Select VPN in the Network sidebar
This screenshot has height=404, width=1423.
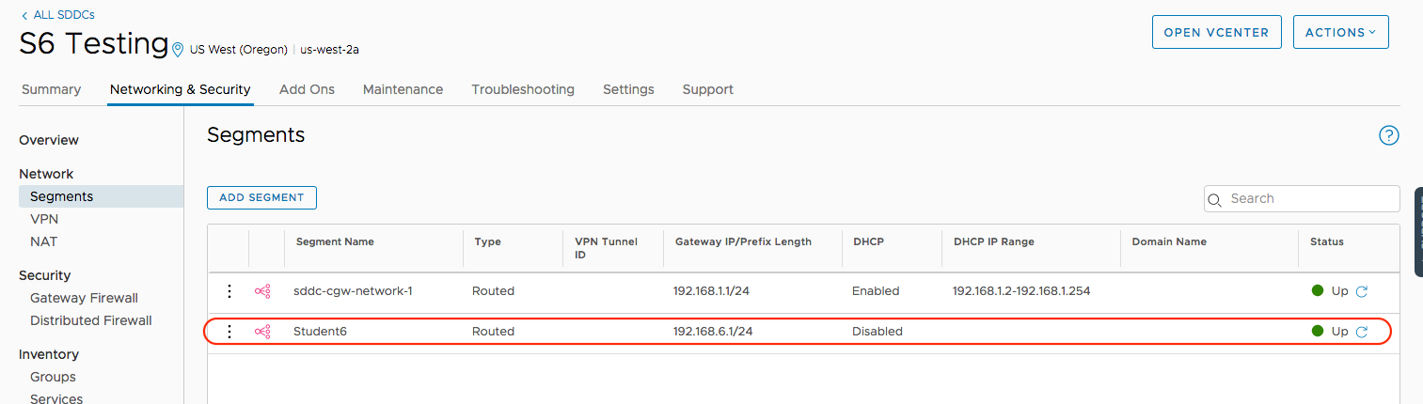pyautogui.click(x=44, y=219)
